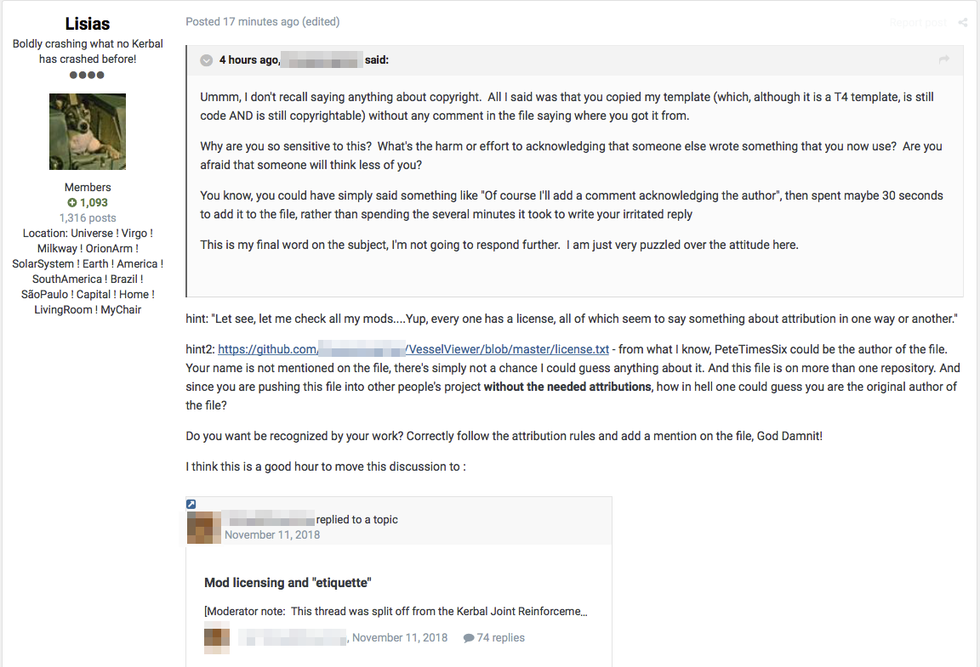Click the go-to-quoted-post arrow icon
The width and height of the screenshot is (980, 667).
point(943,60)
